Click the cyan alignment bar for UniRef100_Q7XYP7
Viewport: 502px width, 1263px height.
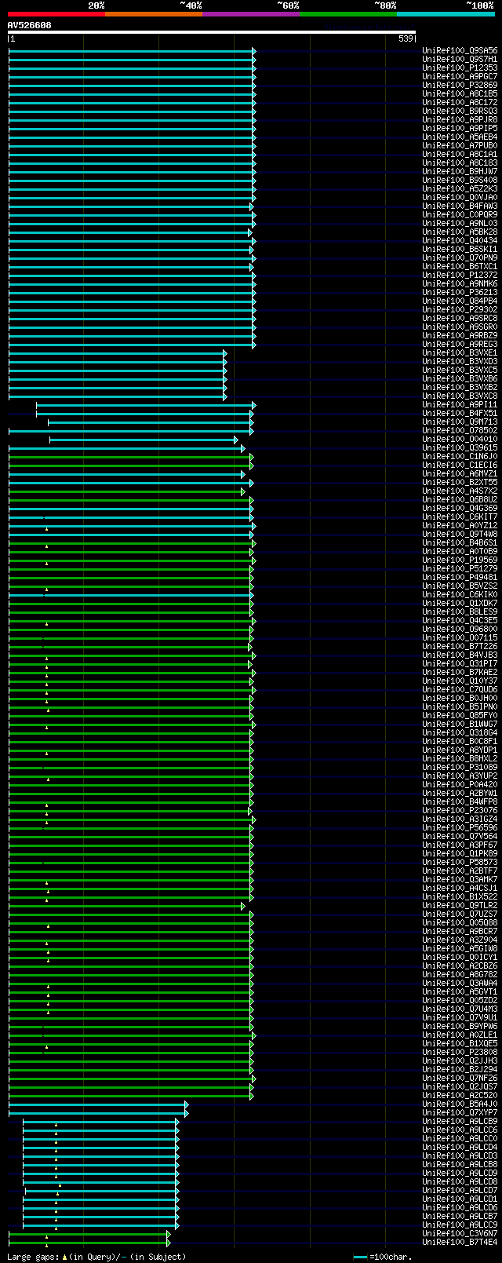(98, 1113)
